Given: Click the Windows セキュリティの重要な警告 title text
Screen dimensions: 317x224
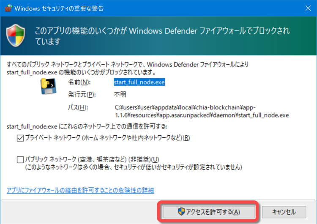Looking at the screenshot, I should pyautogui.click(x=59, y=8).
